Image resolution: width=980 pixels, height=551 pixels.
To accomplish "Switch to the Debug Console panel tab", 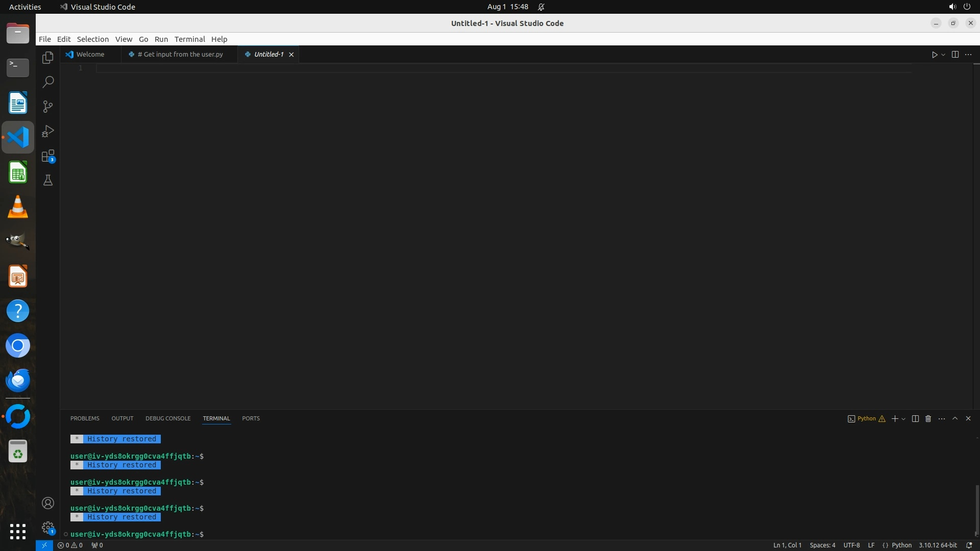I will pyautogui.click(x=168, y=418).
